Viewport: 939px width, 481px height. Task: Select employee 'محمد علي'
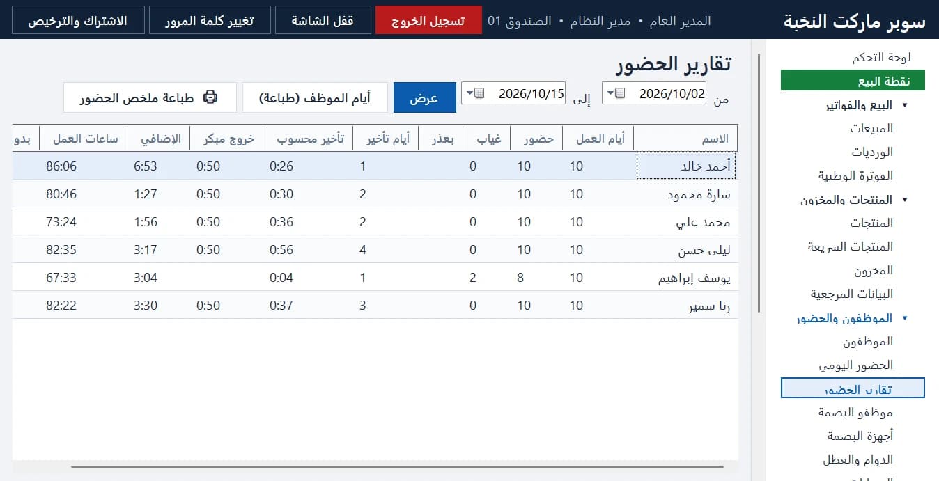703,222
